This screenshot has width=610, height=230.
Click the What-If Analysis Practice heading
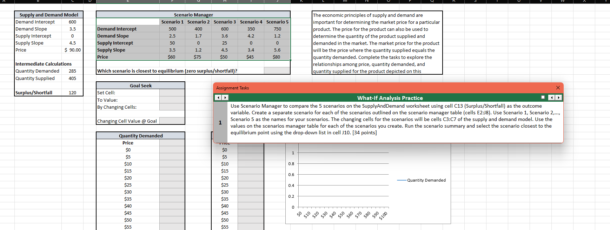390,98
